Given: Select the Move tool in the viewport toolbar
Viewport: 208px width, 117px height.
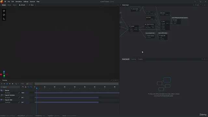Looking at the screenshot, I should (4, 11).
